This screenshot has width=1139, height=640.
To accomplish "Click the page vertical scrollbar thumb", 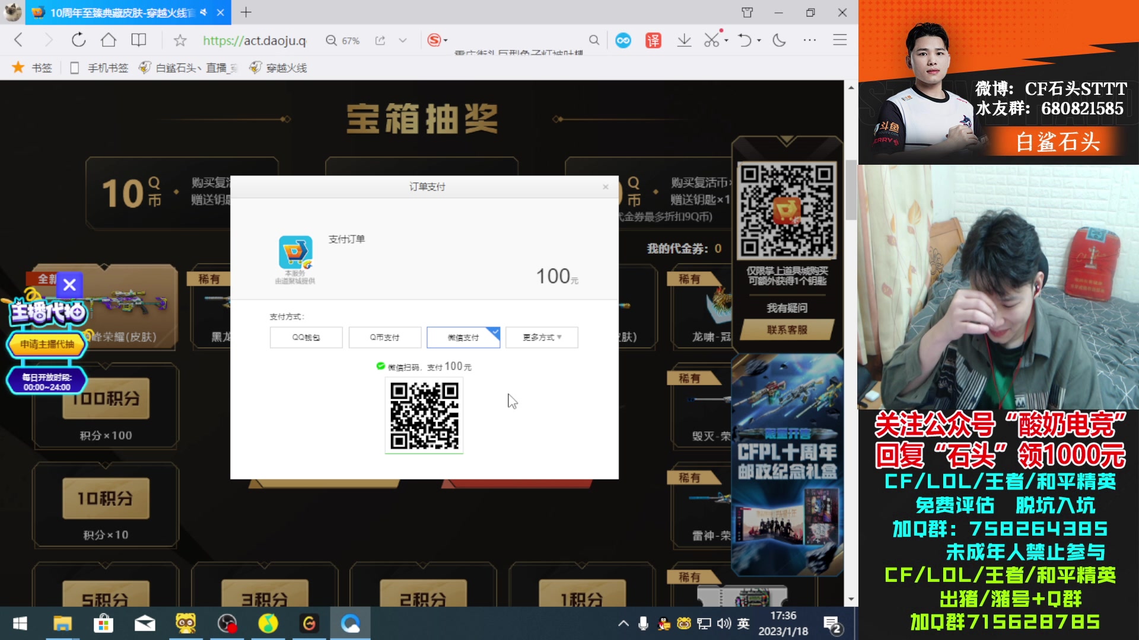I will point(851,190).
